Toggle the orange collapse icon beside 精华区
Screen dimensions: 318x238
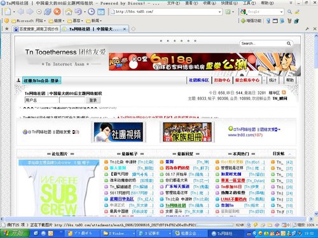click(x=284, y=93)
